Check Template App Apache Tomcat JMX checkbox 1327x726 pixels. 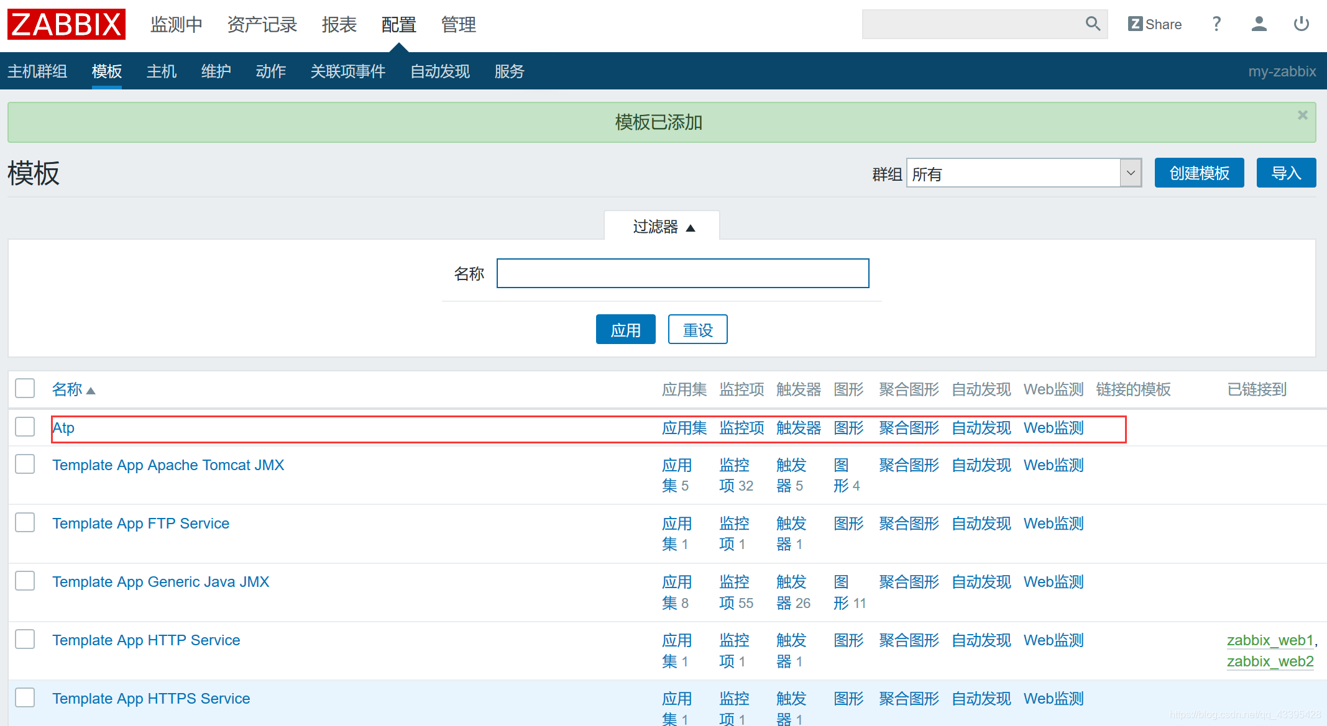coord(25,464)
